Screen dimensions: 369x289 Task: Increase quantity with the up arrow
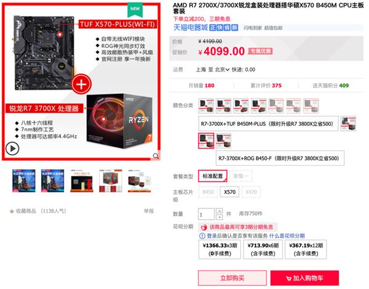point(219,210)
